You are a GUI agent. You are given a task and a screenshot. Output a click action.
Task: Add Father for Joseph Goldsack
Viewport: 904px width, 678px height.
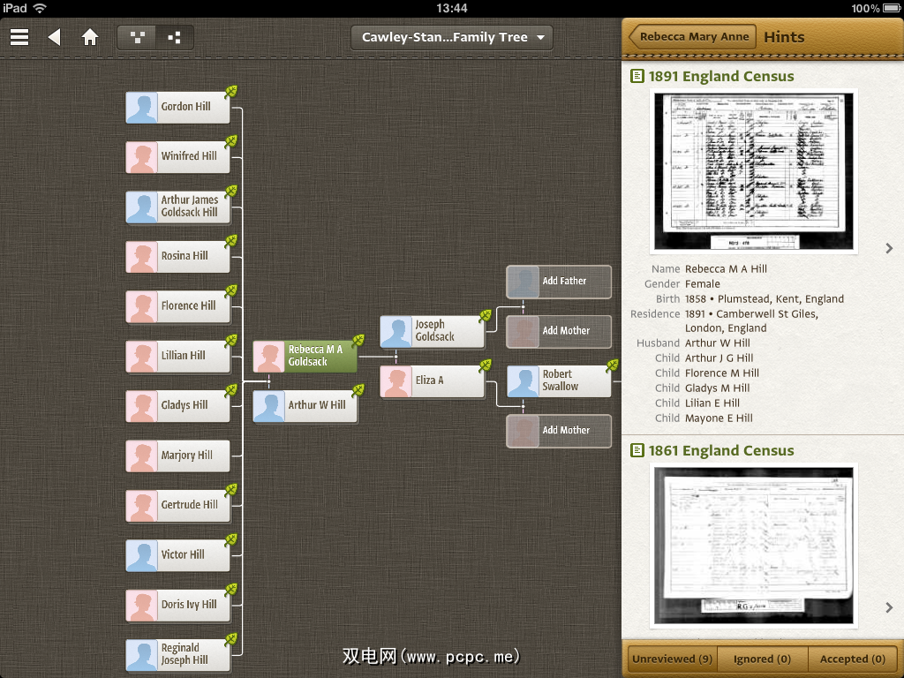(559, 282)
